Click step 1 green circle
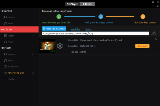This screenshot has height=106, width=160. click(59, 16)
